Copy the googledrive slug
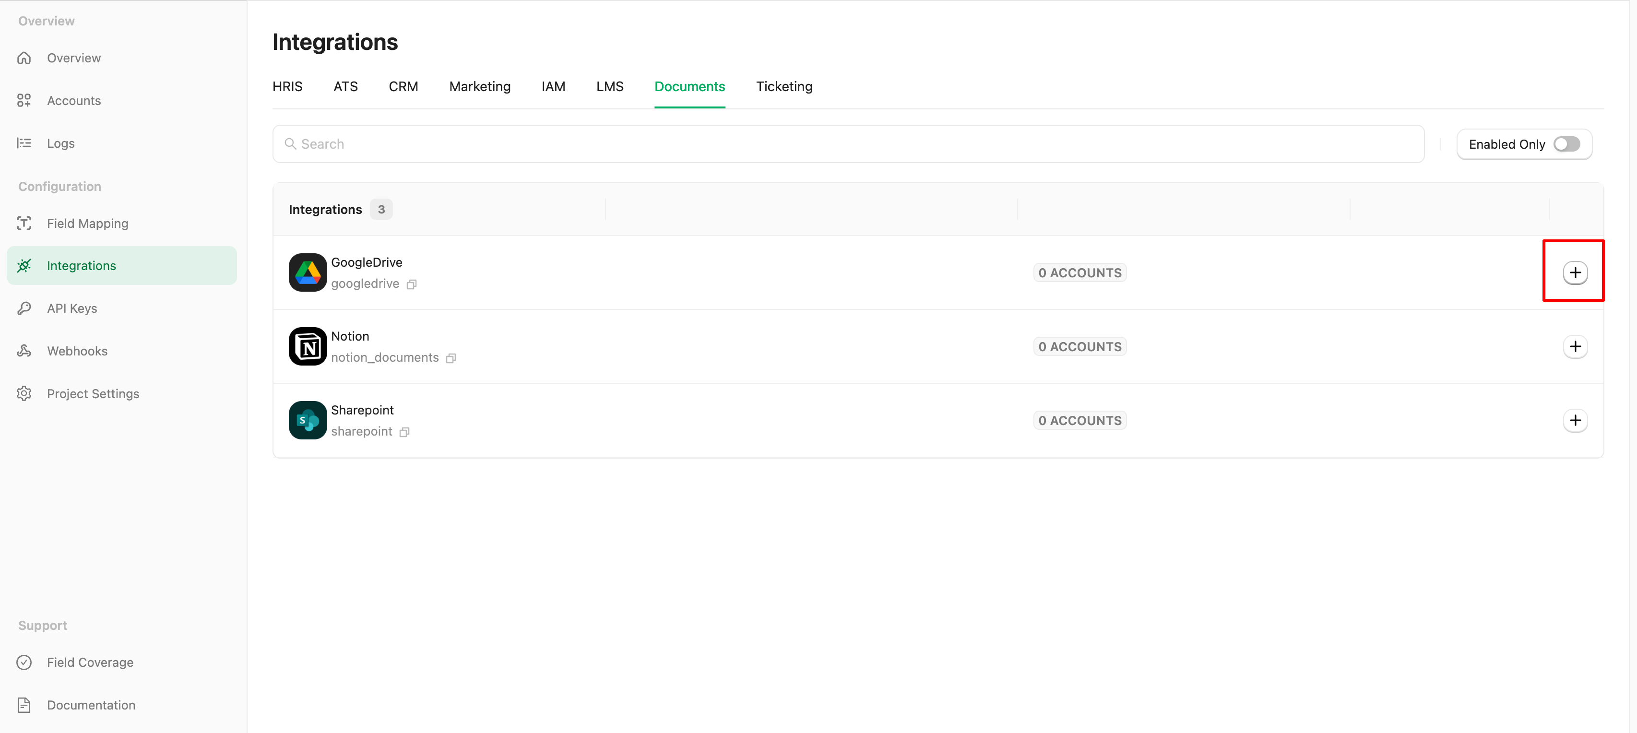Screen dimensions: 1637x733 412,284
